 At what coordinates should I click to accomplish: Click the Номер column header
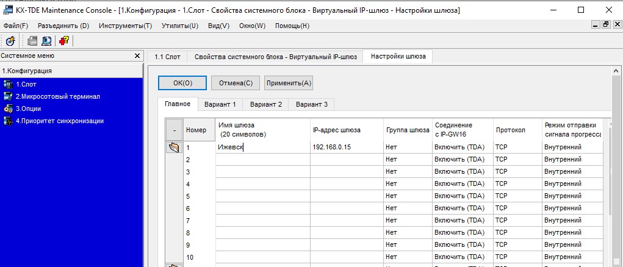click(x=200, y=130)
